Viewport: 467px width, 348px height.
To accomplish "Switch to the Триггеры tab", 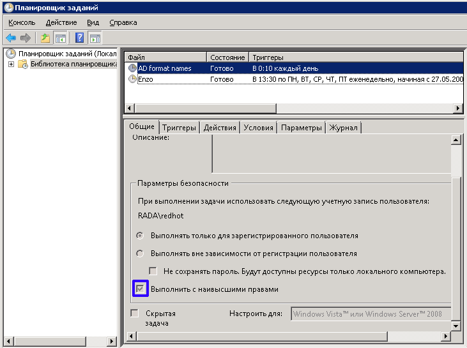I will [179, 128].
